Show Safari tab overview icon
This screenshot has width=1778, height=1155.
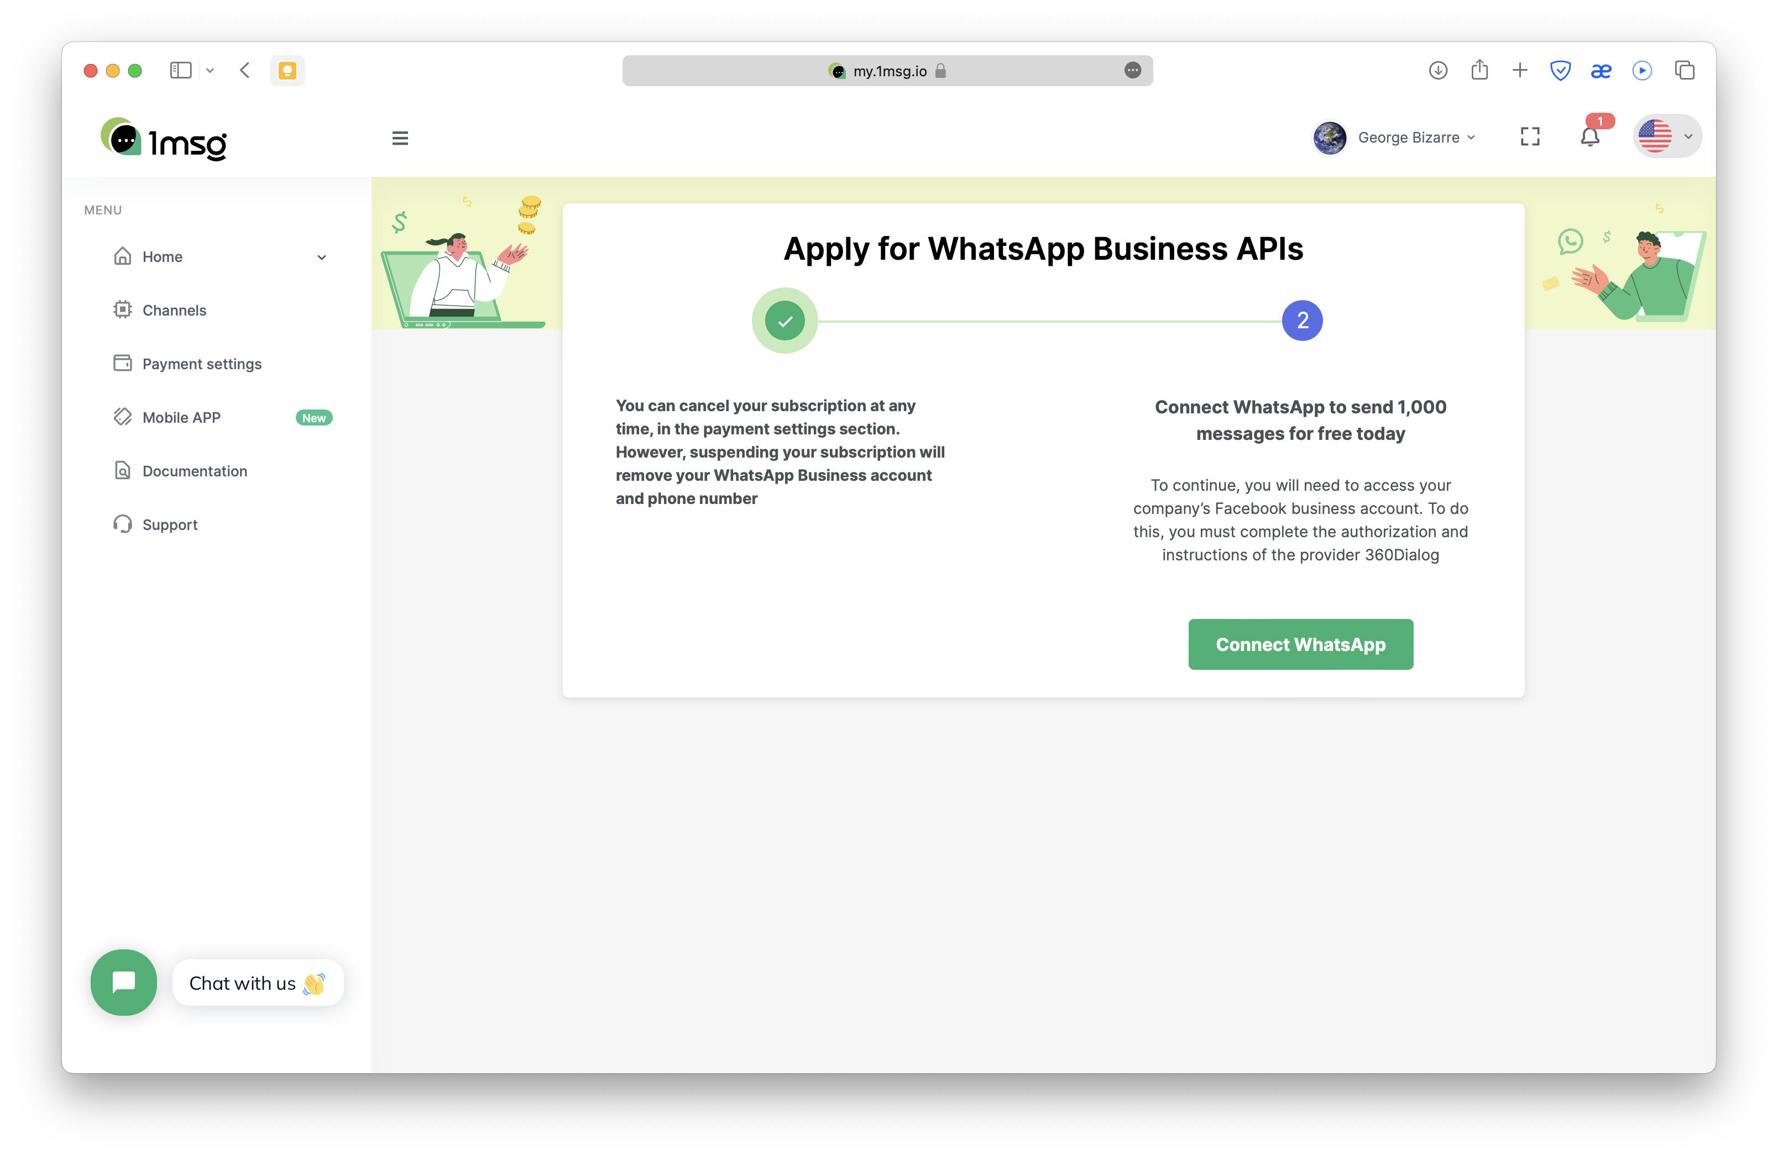1685,70
